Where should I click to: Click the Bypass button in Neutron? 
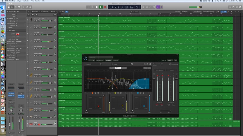[x=171, y=70]
